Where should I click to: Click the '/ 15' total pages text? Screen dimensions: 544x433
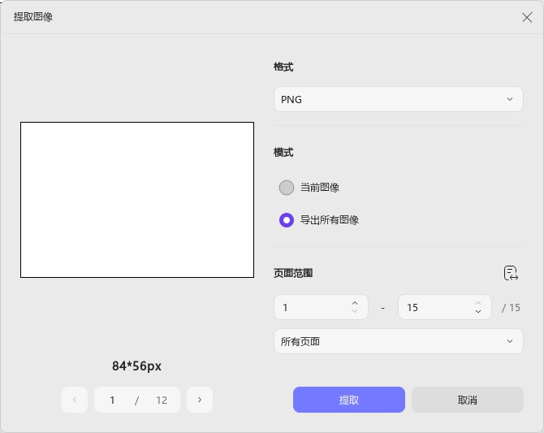(511, 308)
